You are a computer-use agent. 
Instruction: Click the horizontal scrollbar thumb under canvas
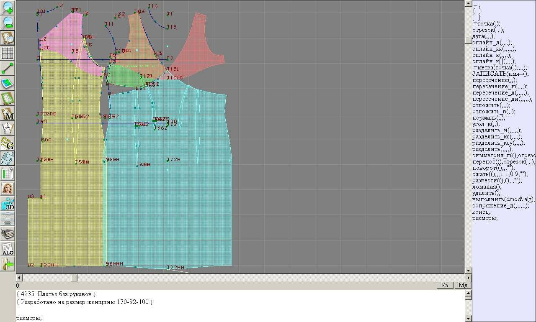click(x=74, y=278)
